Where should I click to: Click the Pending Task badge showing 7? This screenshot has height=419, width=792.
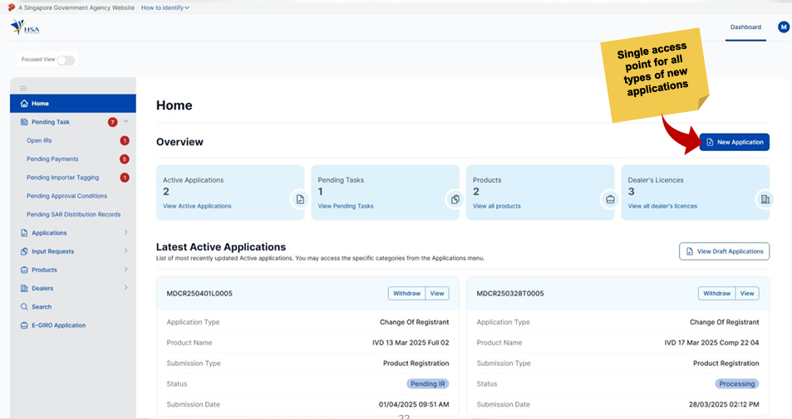point(113,122)
